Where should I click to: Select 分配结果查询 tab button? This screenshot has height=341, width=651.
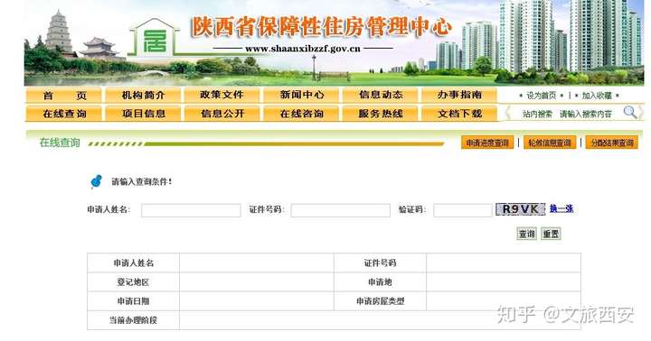click(612, 143)
